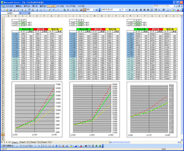
Task: Click the Name Box showing AA53
Action: 10,13
